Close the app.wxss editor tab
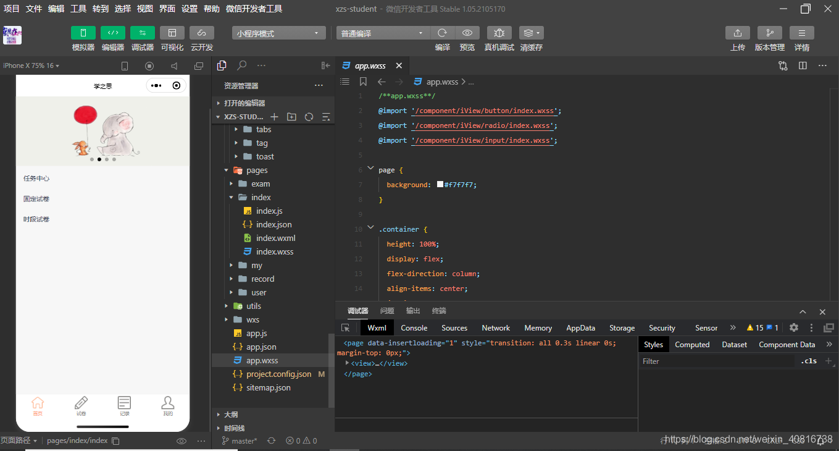This screenshot has width=839, height=451. point(399,65)
